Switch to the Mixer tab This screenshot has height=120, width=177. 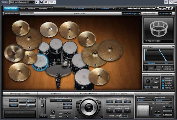[22, 9]
